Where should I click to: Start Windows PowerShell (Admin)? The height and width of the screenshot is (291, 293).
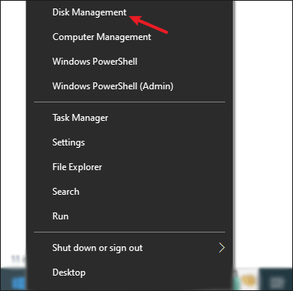(113, 86)
